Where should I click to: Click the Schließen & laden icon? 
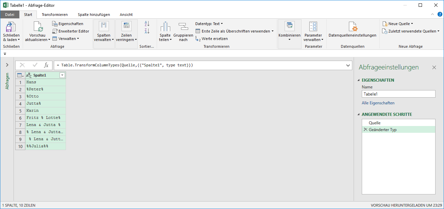(x=11, y=27)
